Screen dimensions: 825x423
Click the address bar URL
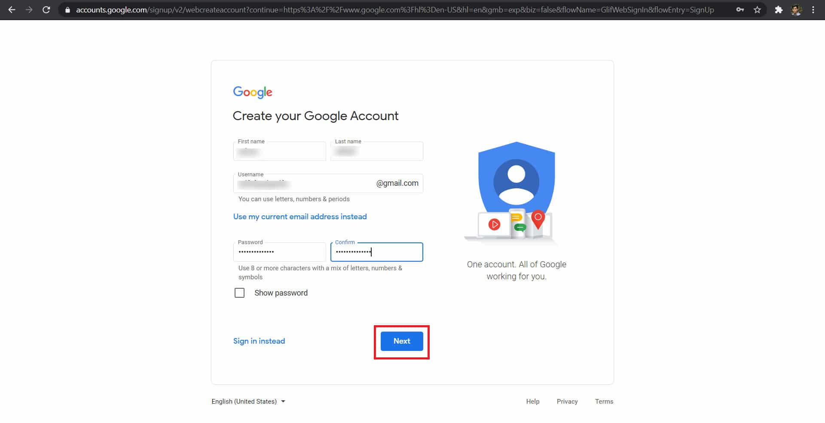(395, 9)
